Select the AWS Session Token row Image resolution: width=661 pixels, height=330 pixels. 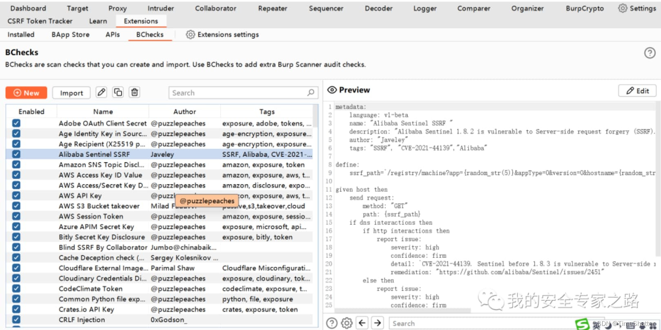coord(160,216)
